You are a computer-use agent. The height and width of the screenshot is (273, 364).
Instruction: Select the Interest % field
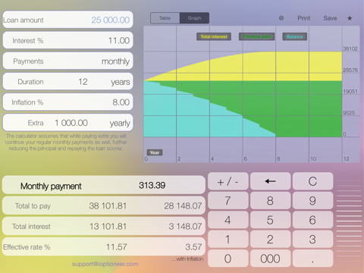click(x=67, y=40)
